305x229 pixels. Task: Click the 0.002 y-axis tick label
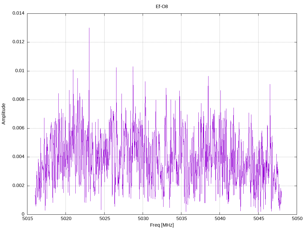18,185
